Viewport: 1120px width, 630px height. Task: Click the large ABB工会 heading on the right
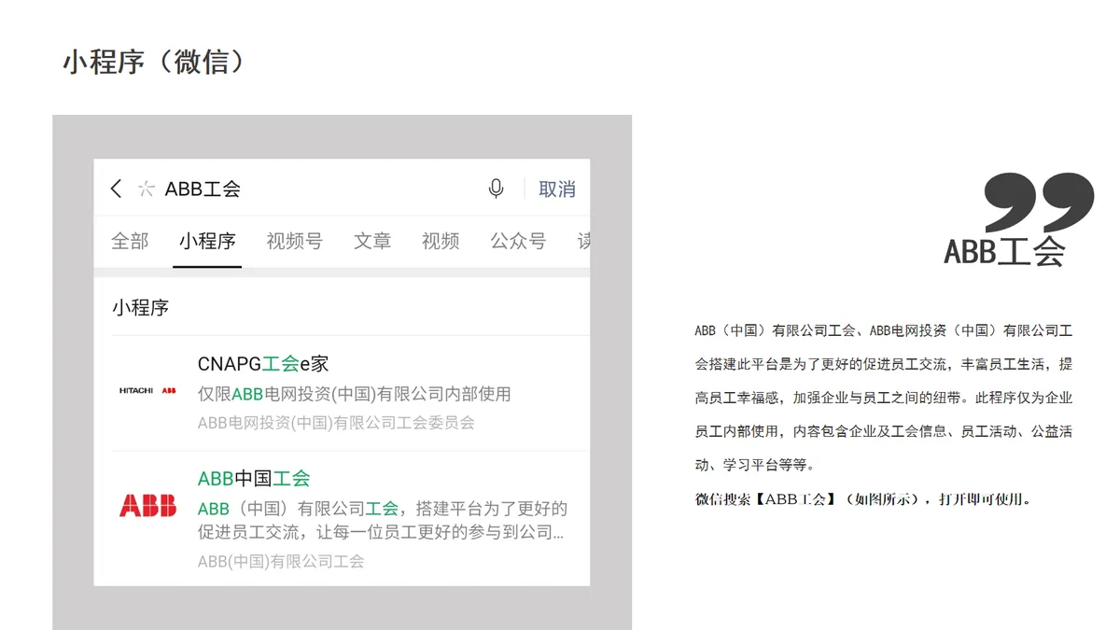[x=1004, y=252]
